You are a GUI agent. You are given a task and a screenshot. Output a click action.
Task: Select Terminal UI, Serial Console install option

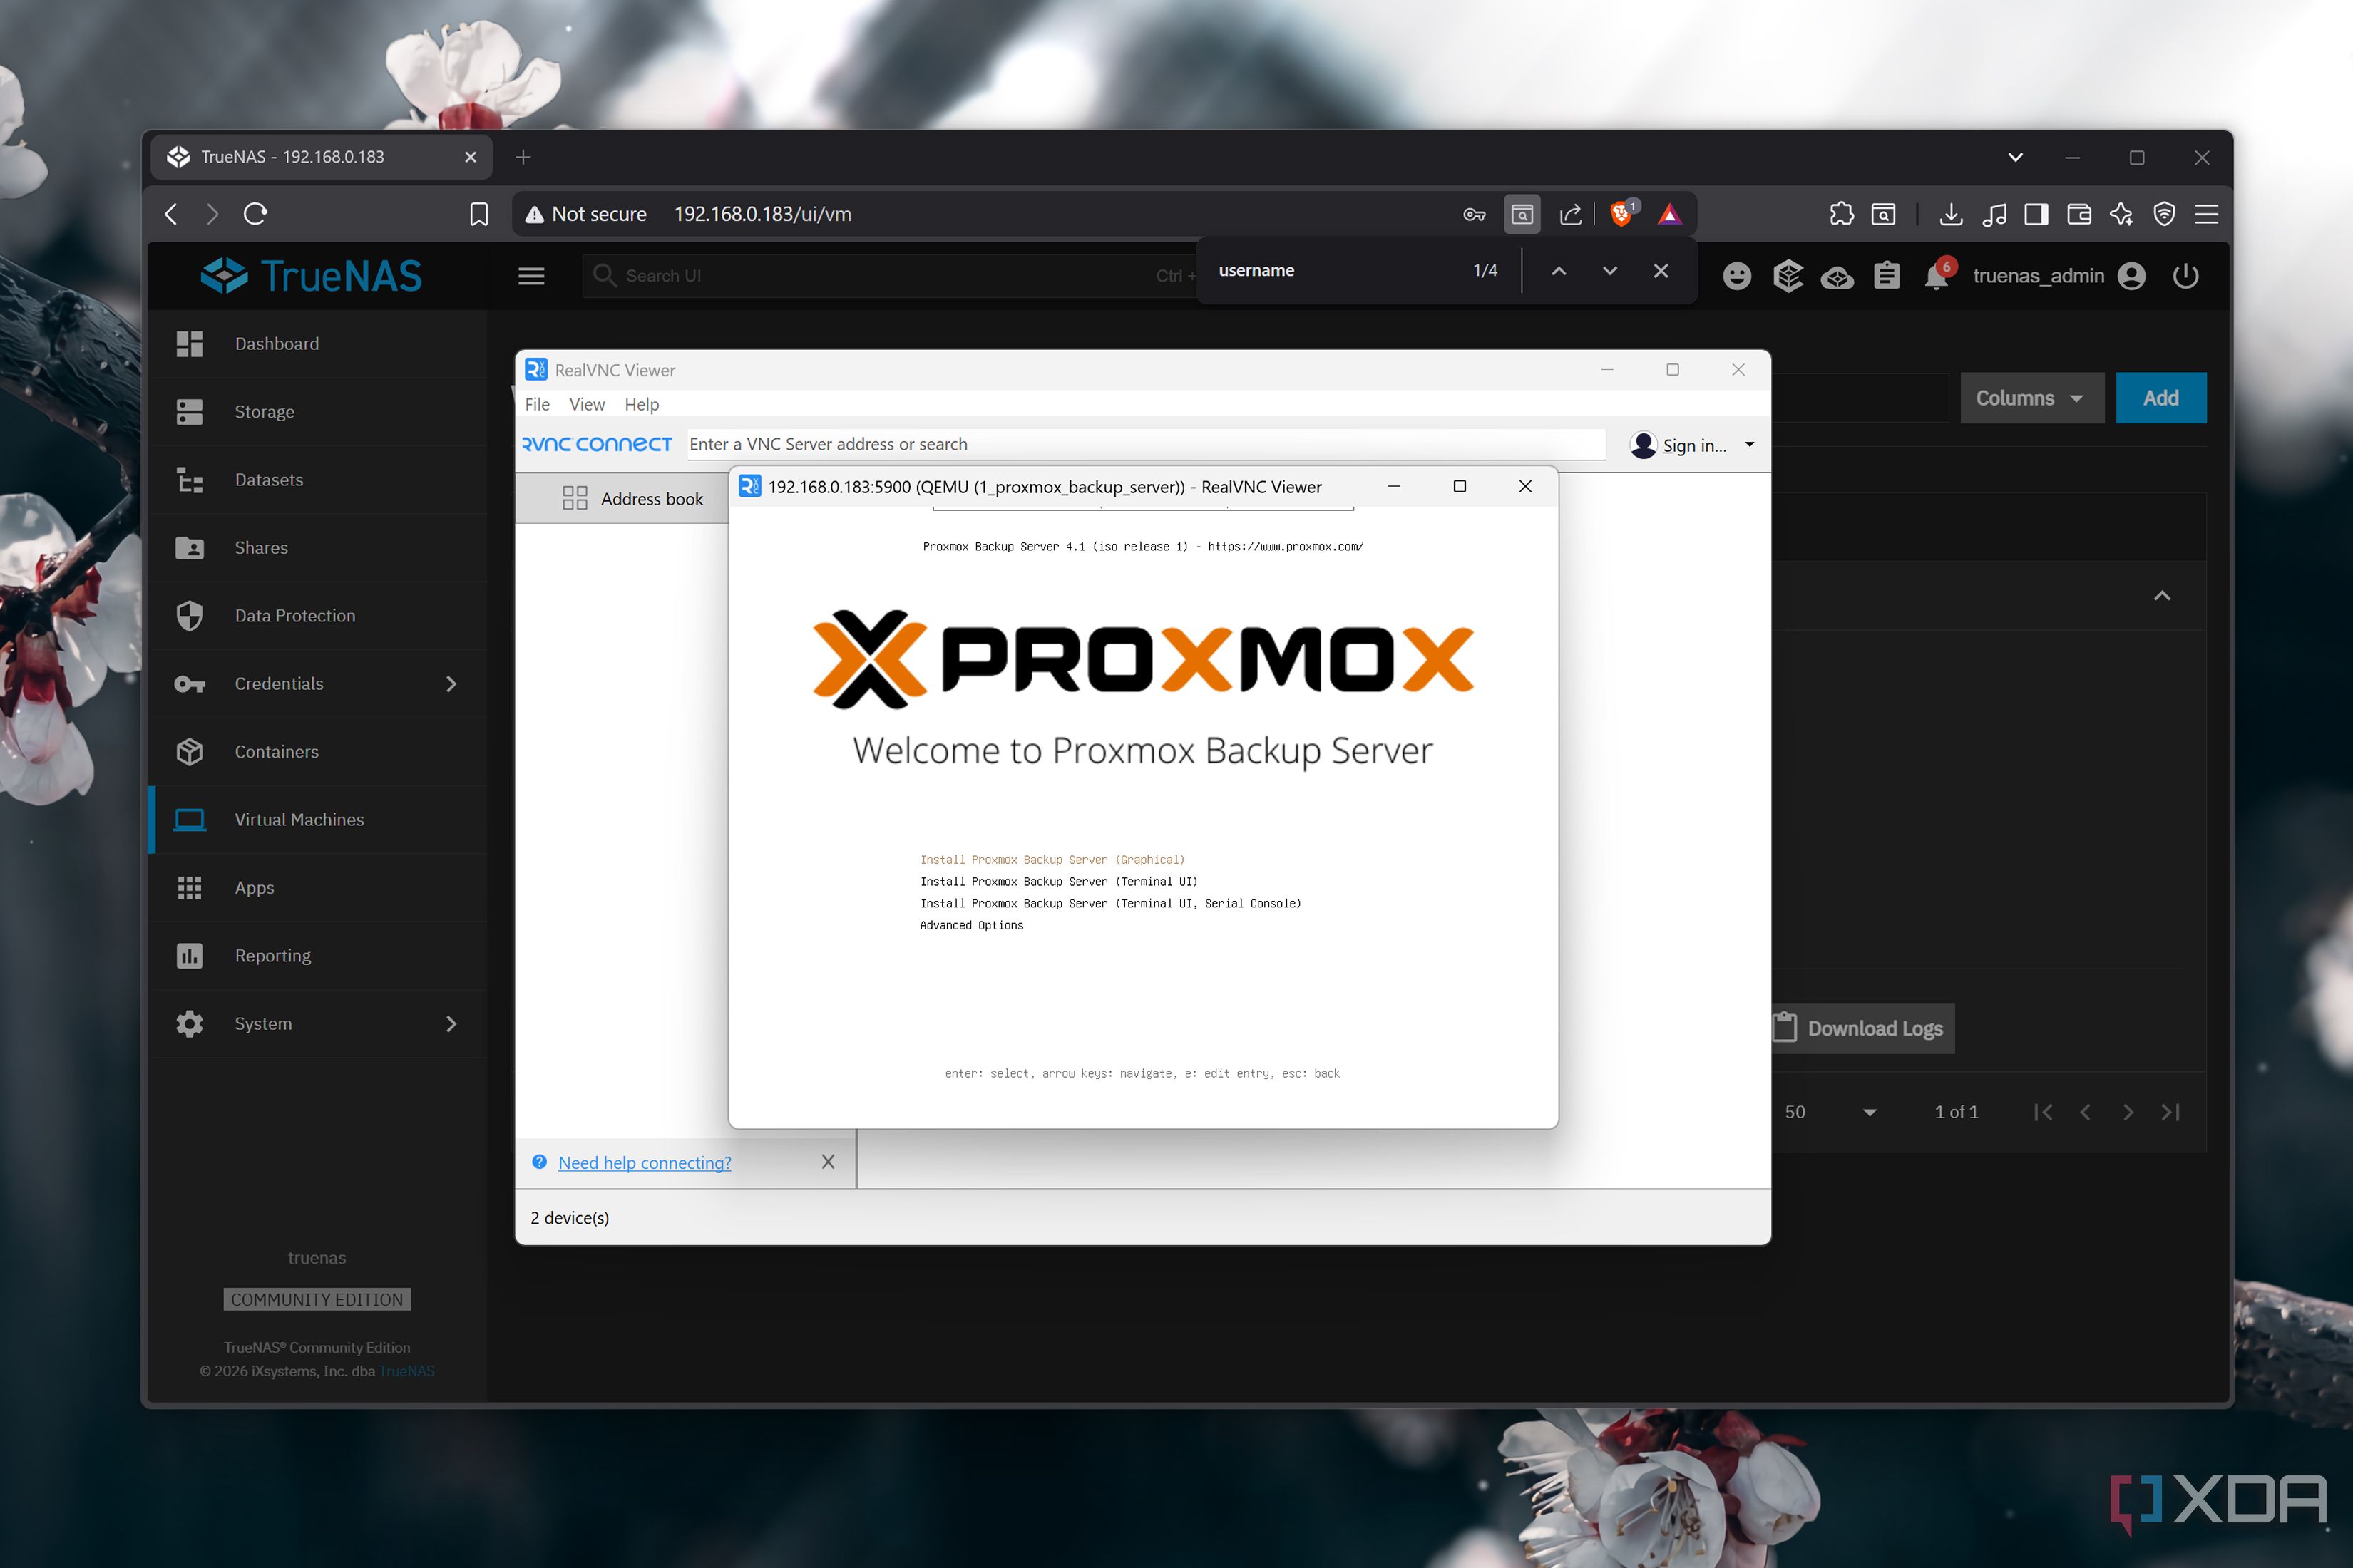coord(1110,903)
